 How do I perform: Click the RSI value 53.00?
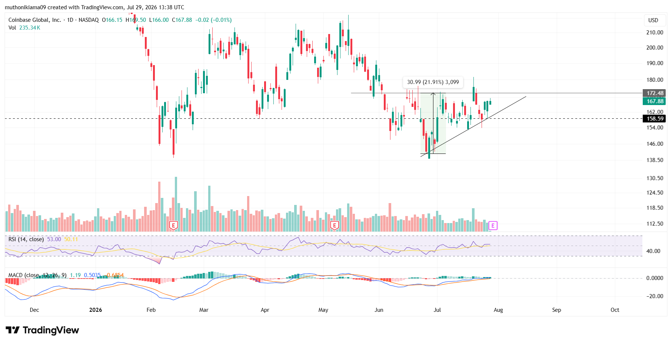tap(54, 239)
